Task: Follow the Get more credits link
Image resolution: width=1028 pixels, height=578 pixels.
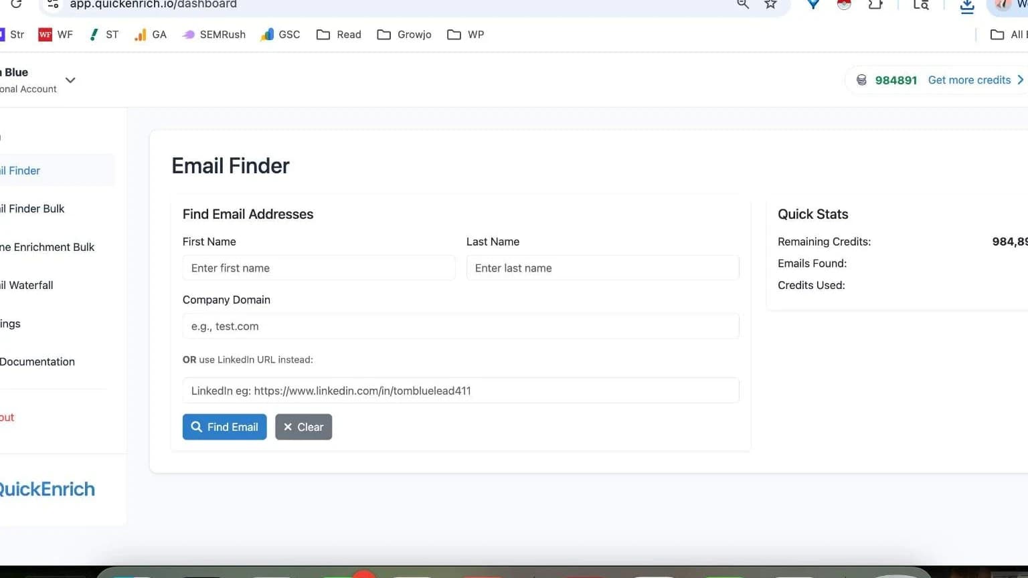Action: click(x=969, y=80)
